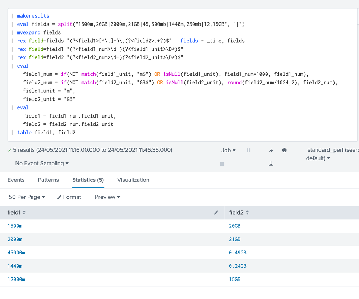This screenshot has width=359, height=299.
Task: Switch to the Patterns tab
Action: click(x=48, y=180)
